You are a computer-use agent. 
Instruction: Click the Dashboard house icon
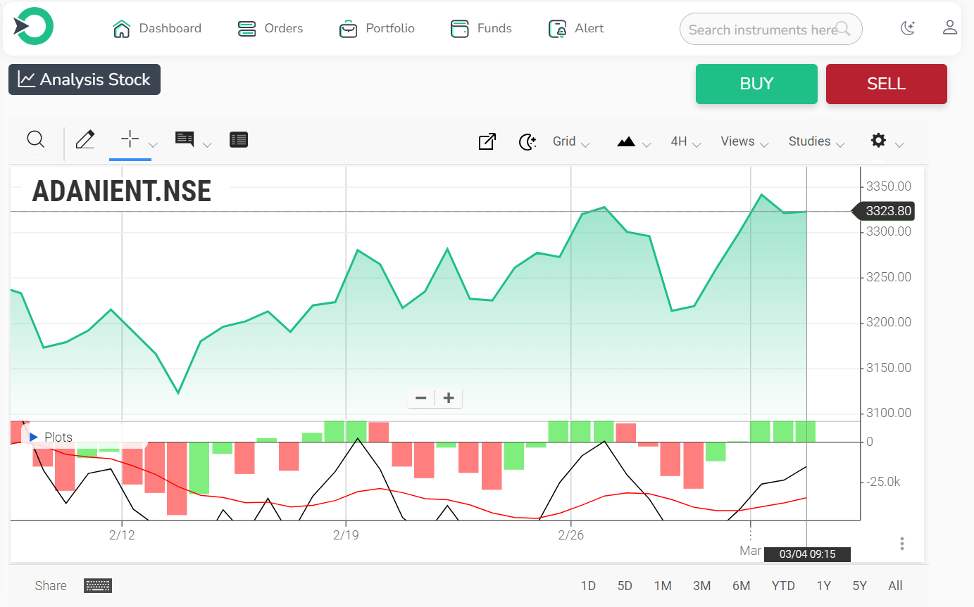pos(122,29)
